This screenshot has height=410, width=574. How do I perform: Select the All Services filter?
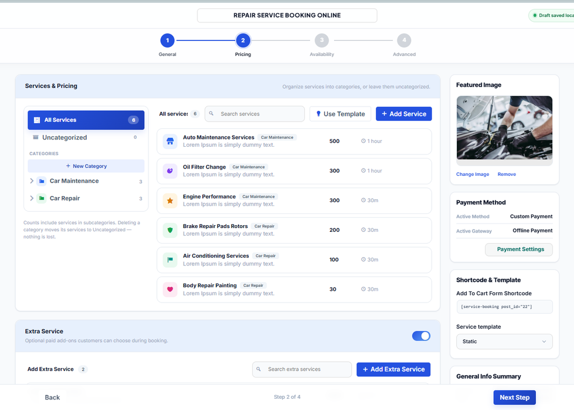pos(86,120)
